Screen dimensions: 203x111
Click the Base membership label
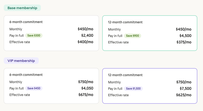pyautogui.click(x=22, y=8)
